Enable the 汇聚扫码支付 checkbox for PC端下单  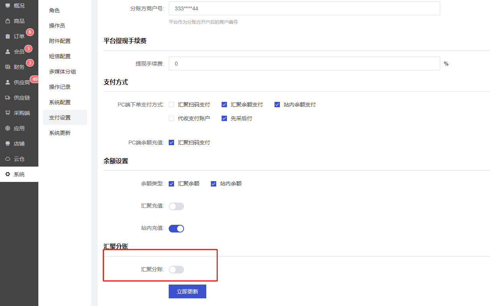tap(171, 105)
